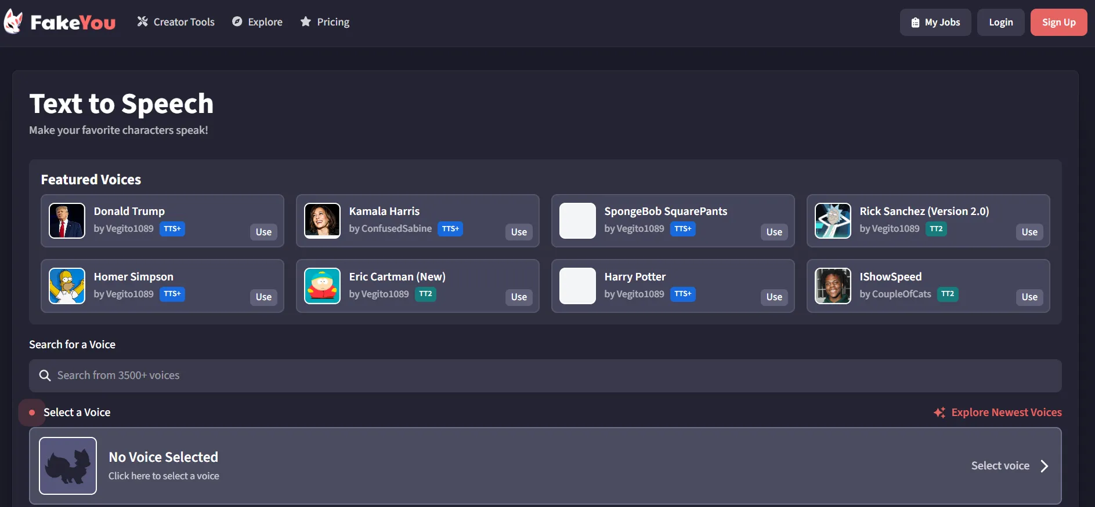
Task: Click the Rick Sanchez (Version 2.0) title
Action: click(924, 211)
